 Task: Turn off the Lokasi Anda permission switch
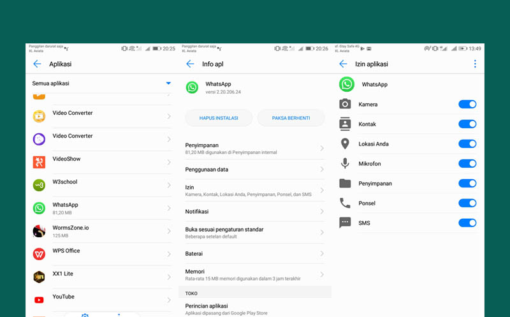[467, 144]
